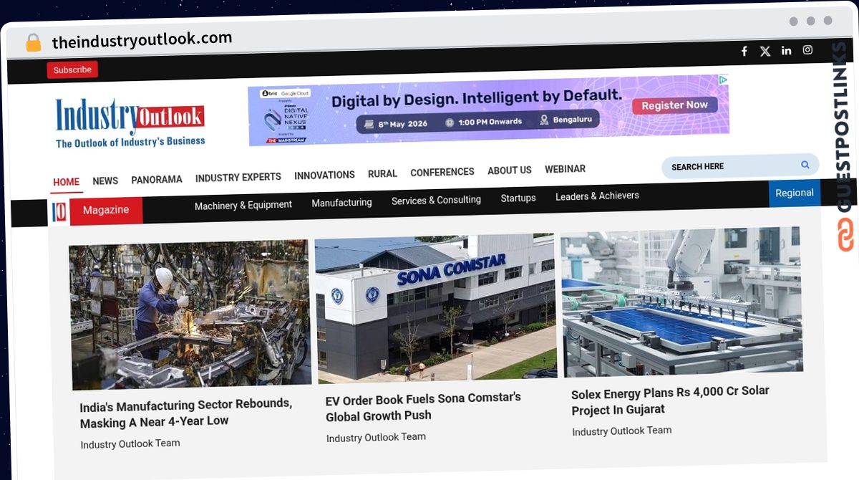Open the Regional button
Viewport: 859px width, 480px height.
tap(795, 193)
